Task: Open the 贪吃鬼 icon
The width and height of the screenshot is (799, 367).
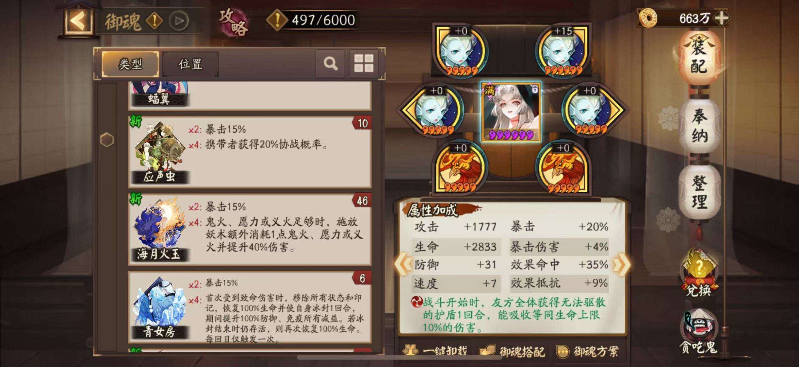Action: (x=698, y=331)
